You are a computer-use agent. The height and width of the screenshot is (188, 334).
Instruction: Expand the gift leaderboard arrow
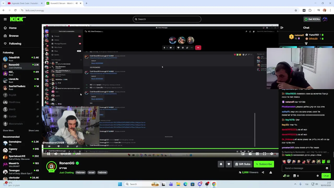click(306, 44)
